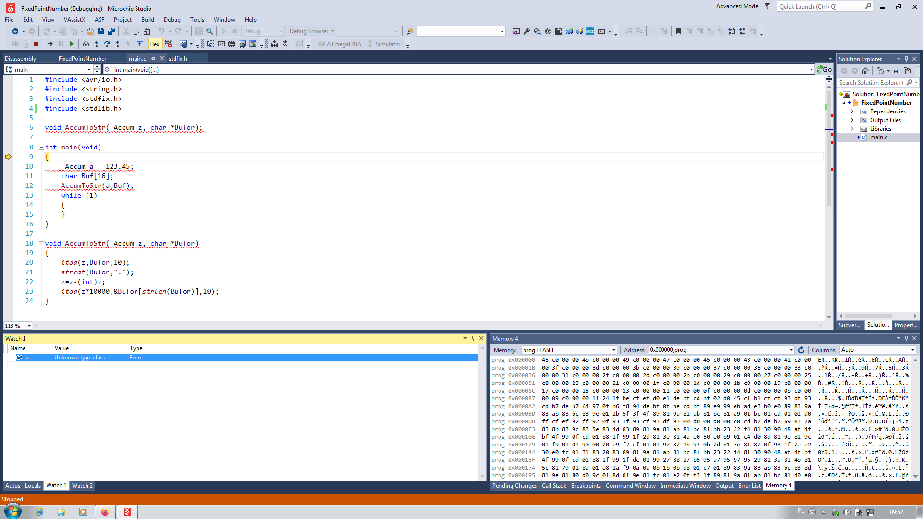Click the Step Into debug icon
The image size is (923, 519).
tap(97, 44)
